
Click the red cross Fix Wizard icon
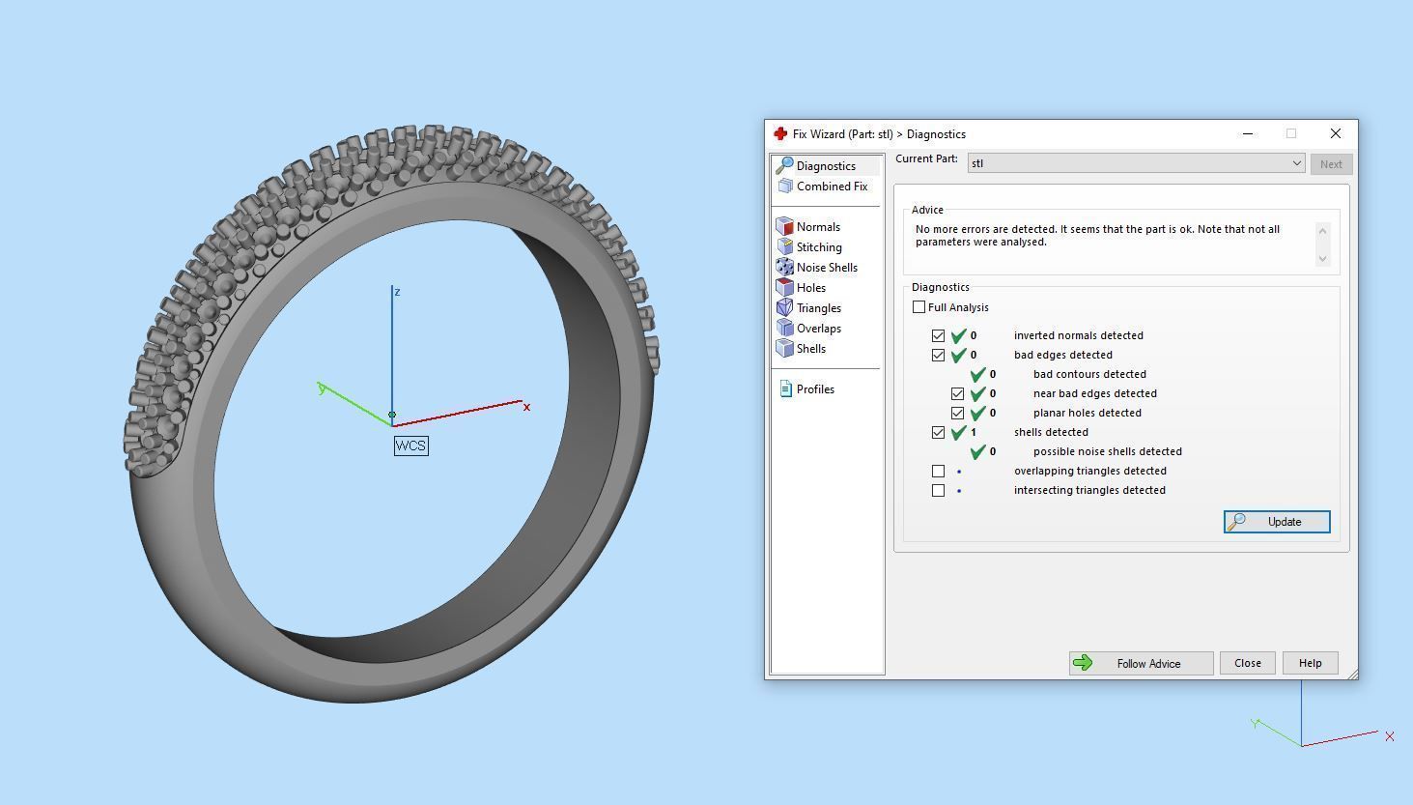[780, 133]
